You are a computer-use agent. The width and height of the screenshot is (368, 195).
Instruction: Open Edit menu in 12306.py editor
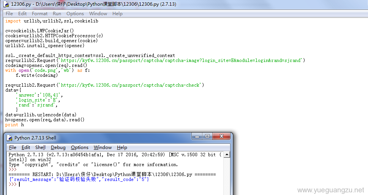(x=22, y=14)
